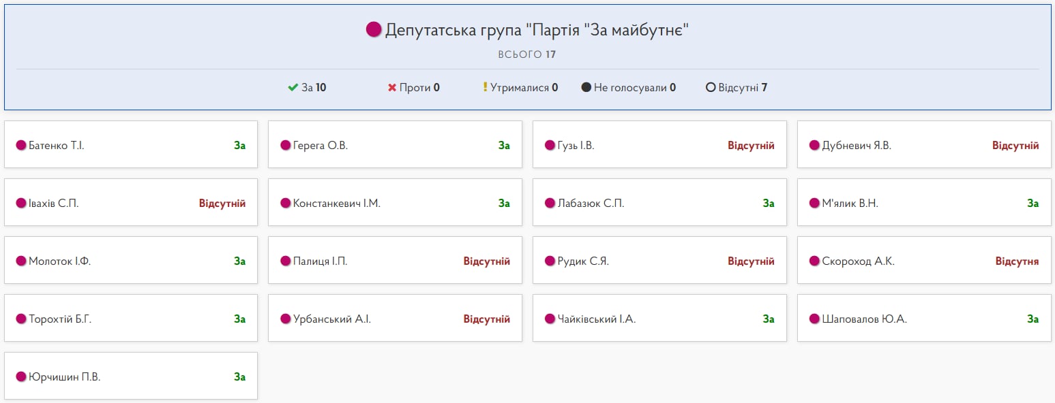This screenshot has height=403, width=1055.
Task: Select the Констанкевич І.М. card
Action: 395,203
